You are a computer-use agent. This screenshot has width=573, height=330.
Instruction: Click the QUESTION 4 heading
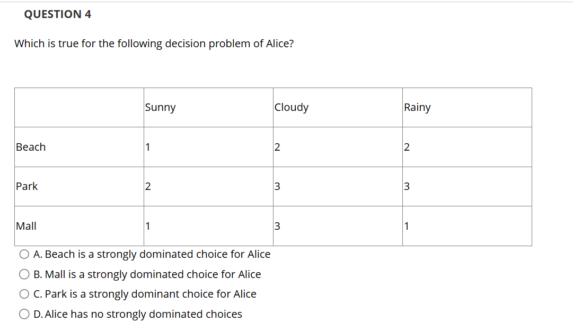(x=57, y=14)
